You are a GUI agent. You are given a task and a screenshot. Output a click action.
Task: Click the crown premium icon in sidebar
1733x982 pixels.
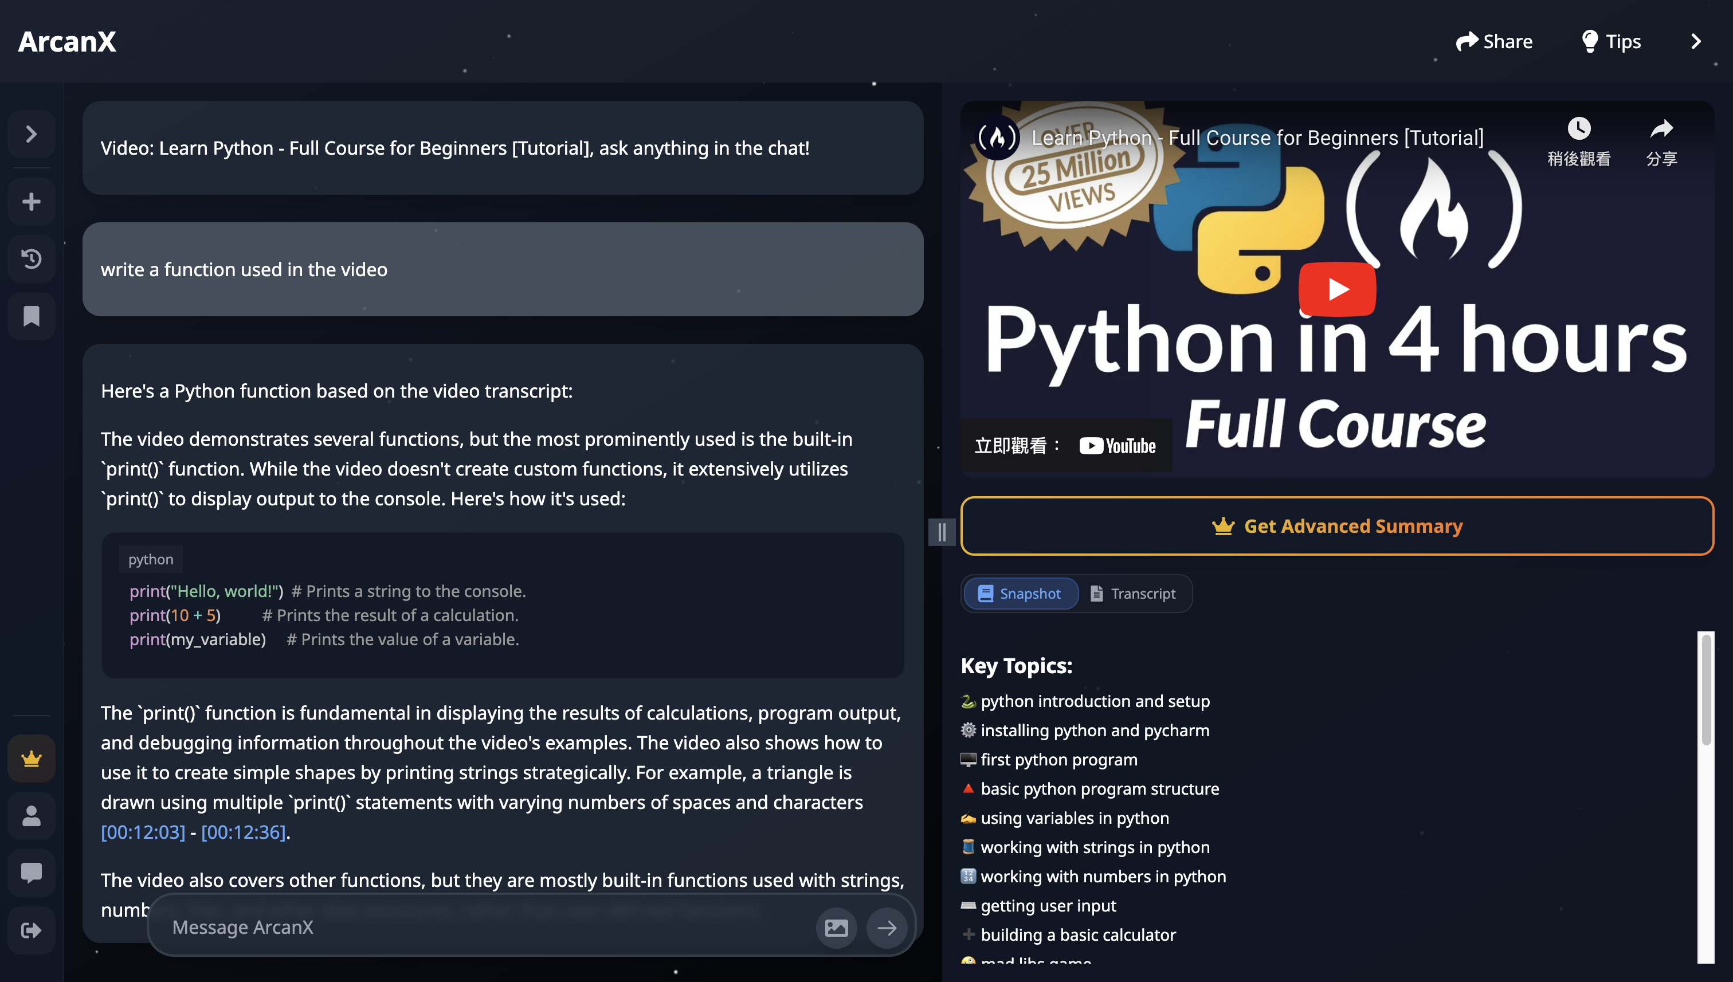pos(31,759)
